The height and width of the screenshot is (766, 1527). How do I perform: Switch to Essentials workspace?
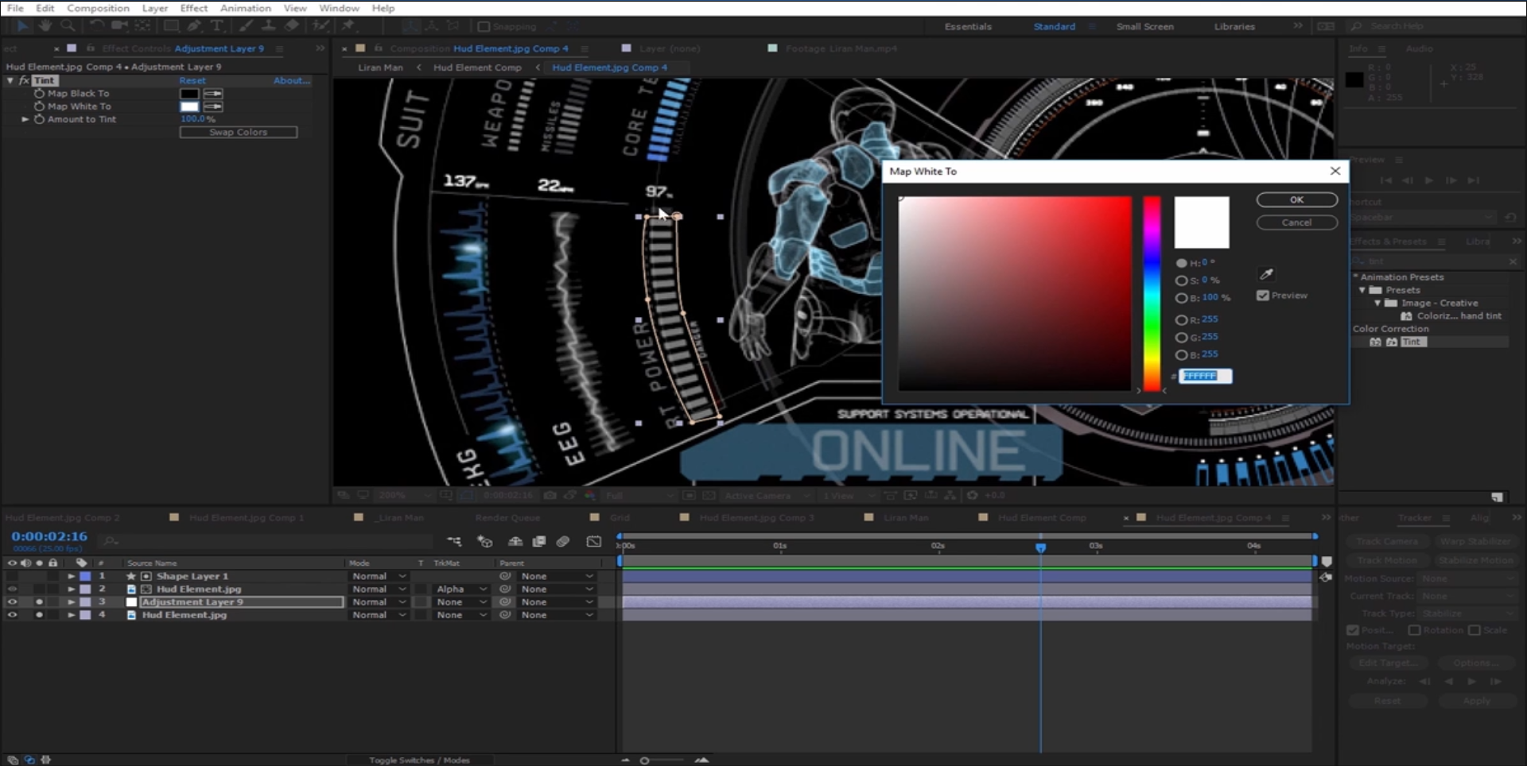(968, 26)
